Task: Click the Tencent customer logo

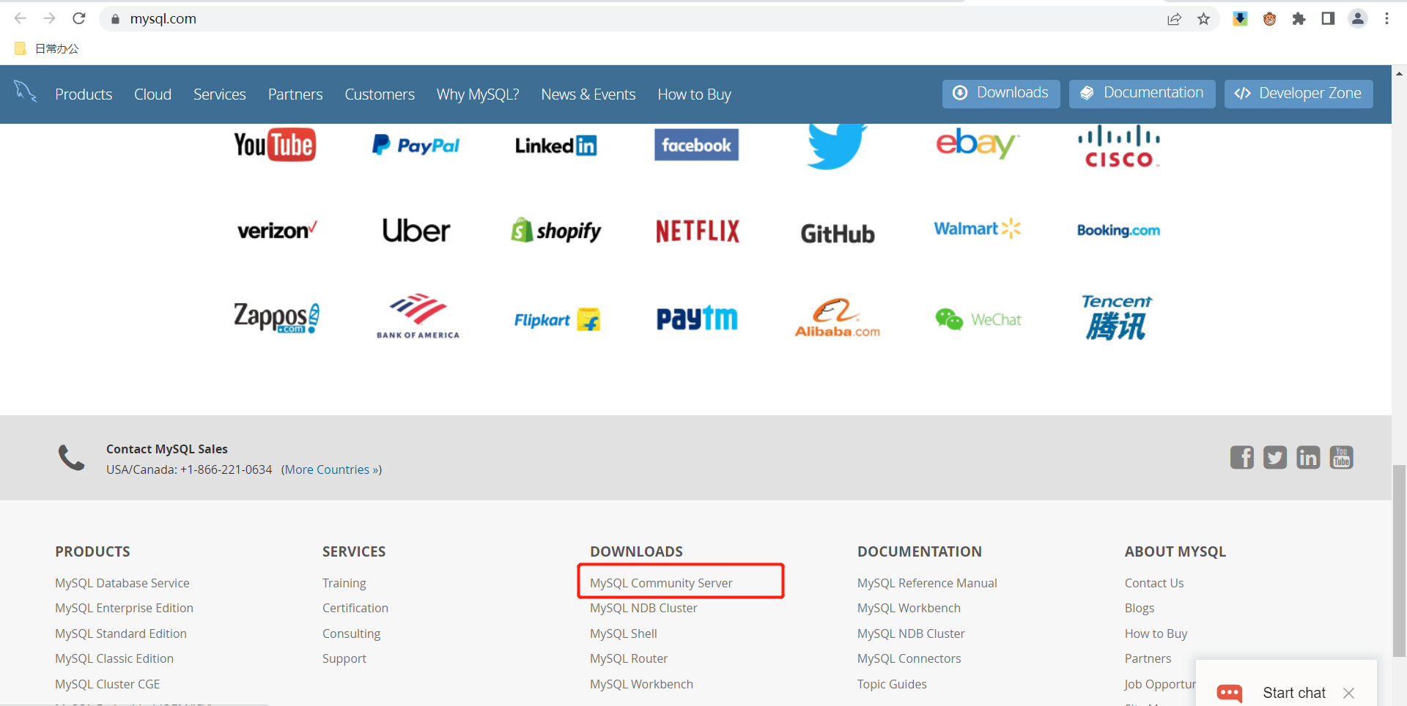Action: click(x=1117, y=317)
